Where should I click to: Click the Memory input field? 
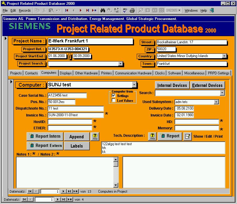click(x=197, y=128)
